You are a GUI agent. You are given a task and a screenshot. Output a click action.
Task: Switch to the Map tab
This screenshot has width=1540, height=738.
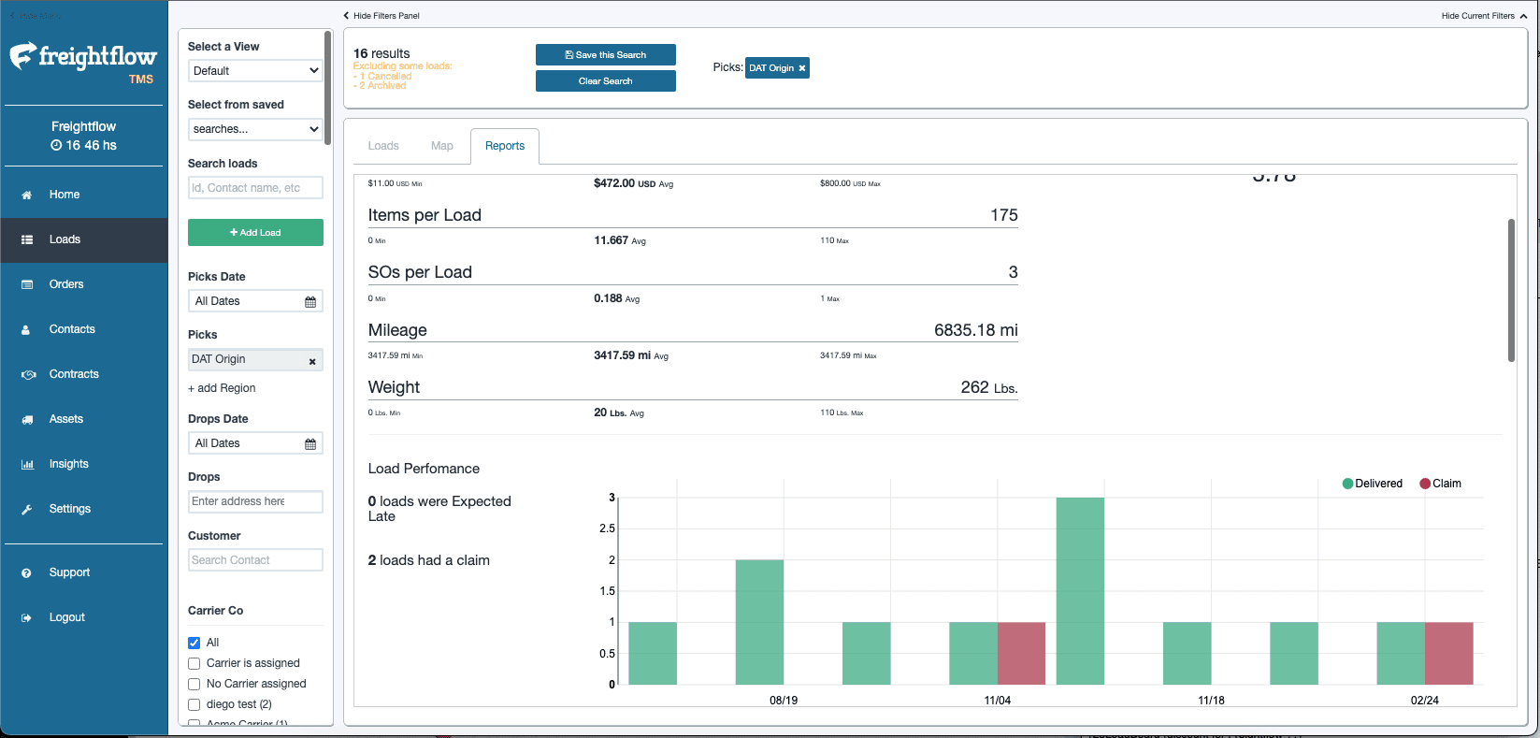441,146
